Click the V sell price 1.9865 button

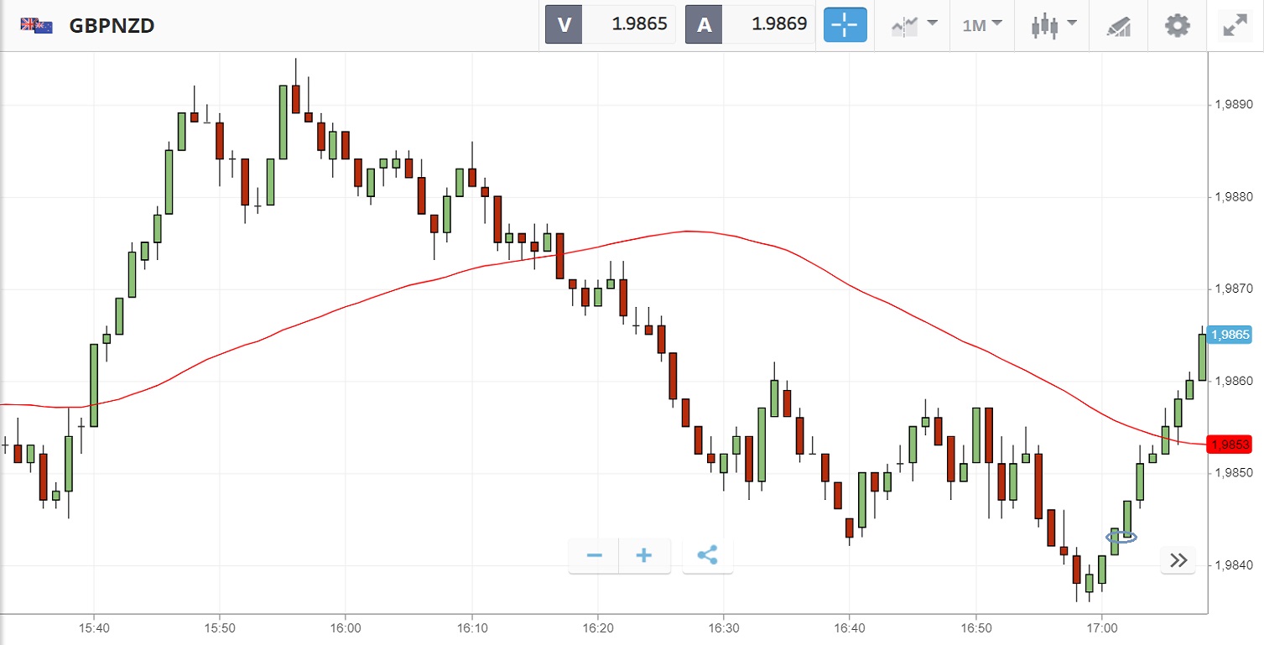(610, 24)
